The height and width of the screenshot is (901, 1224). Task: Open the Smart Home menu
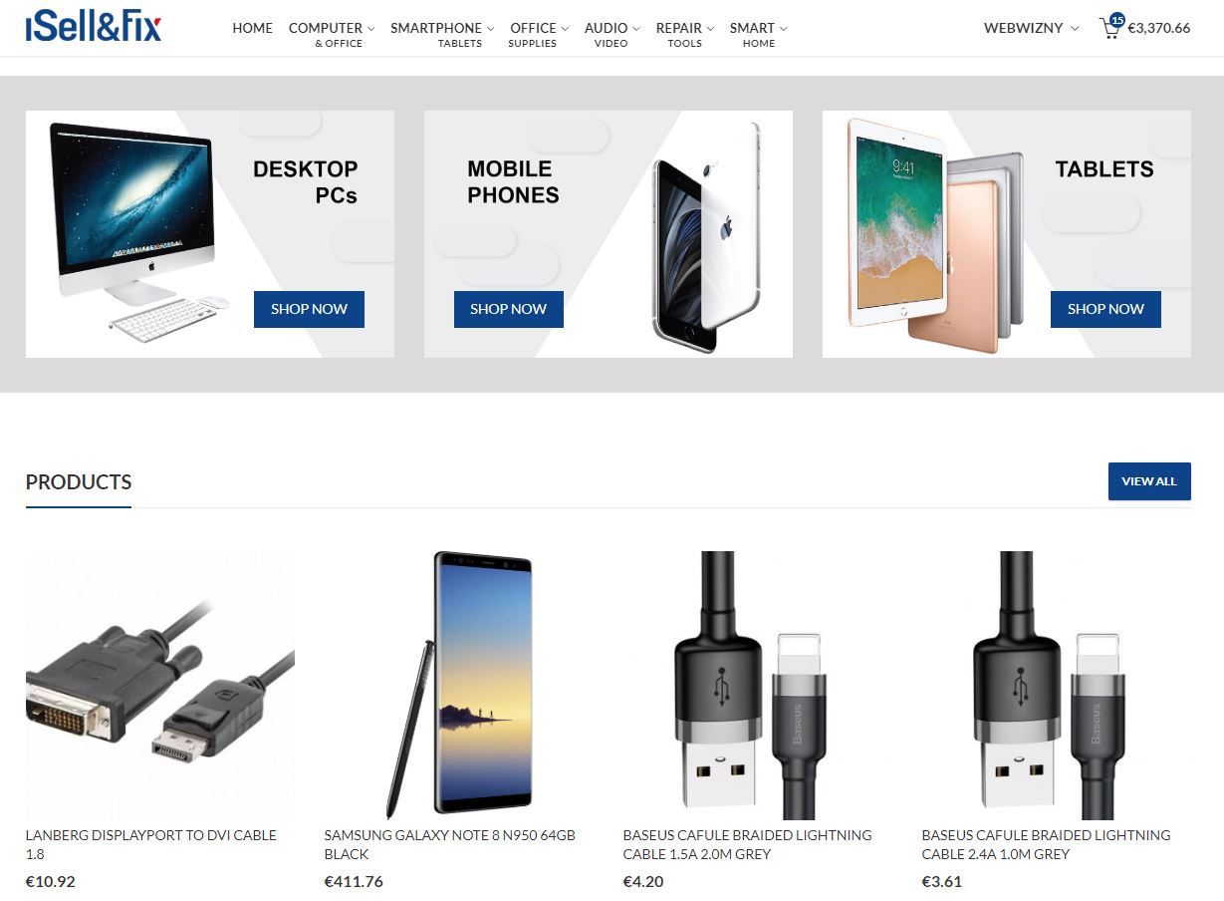pos(759,34)
